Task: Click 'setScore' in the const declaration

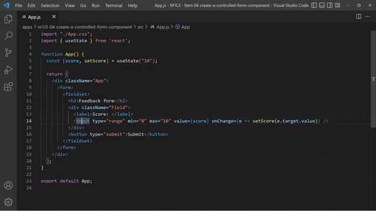Action: point(95,61)
